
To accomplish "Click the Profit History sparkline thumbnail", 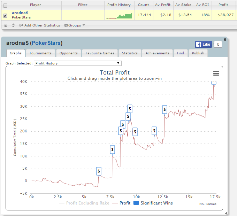I will (119, 16).
